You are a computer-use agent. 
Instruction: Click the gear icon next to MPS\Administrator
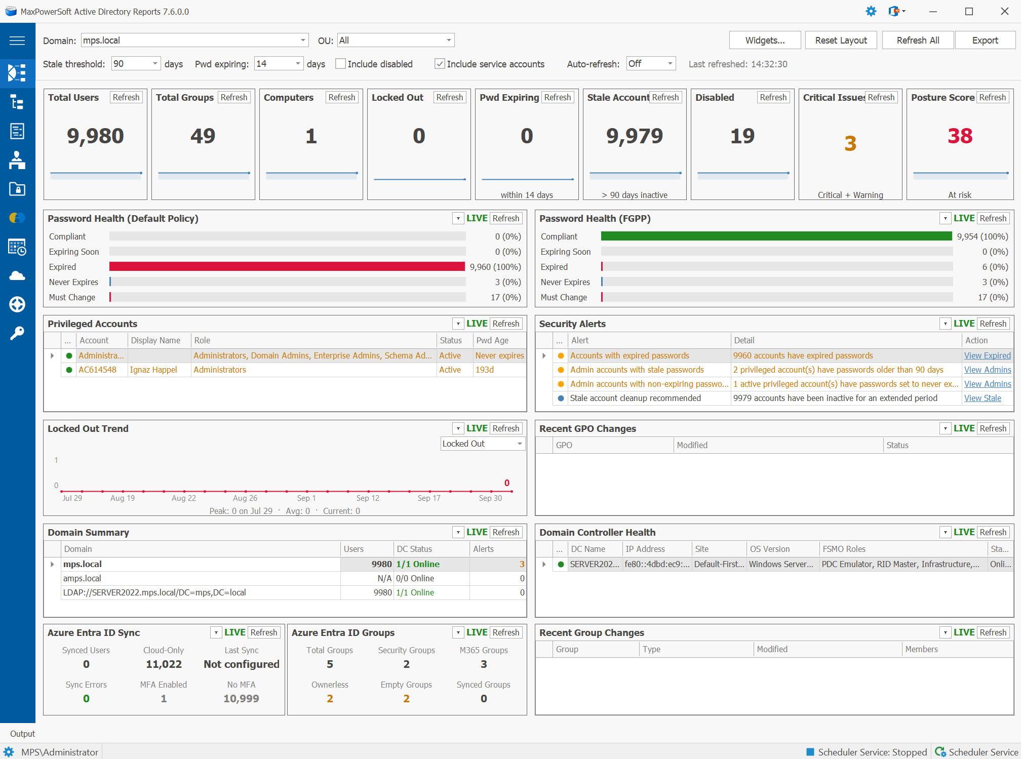(9, 752)
